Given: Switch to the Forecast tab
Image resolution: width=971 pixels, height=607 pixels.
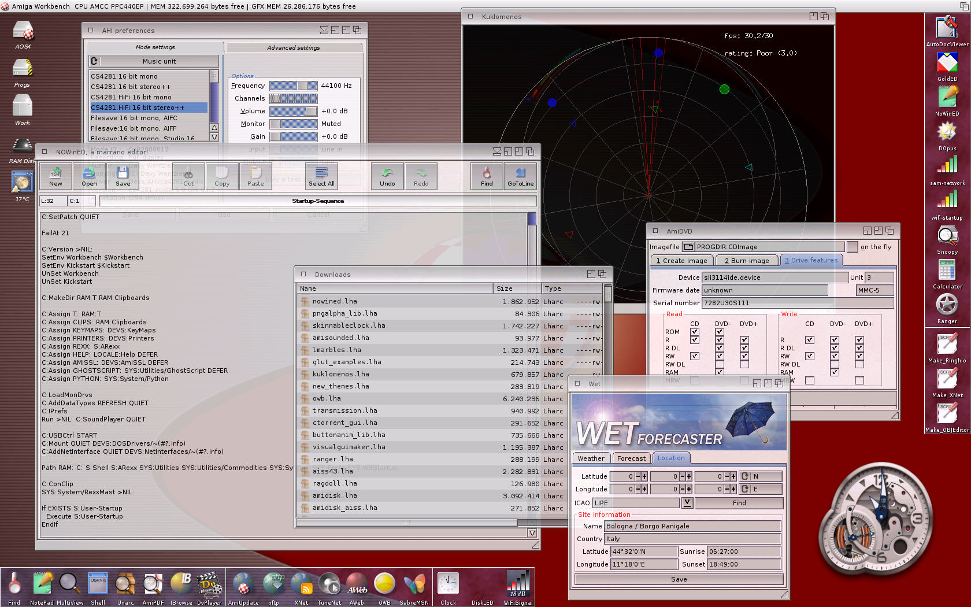Looking at the screenshot, I should [631, 458].
